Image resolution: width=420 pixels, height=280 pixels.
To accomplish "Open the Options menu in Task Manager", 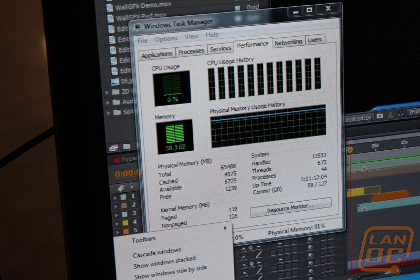I will pyautogui.click(x=166, y=39).
